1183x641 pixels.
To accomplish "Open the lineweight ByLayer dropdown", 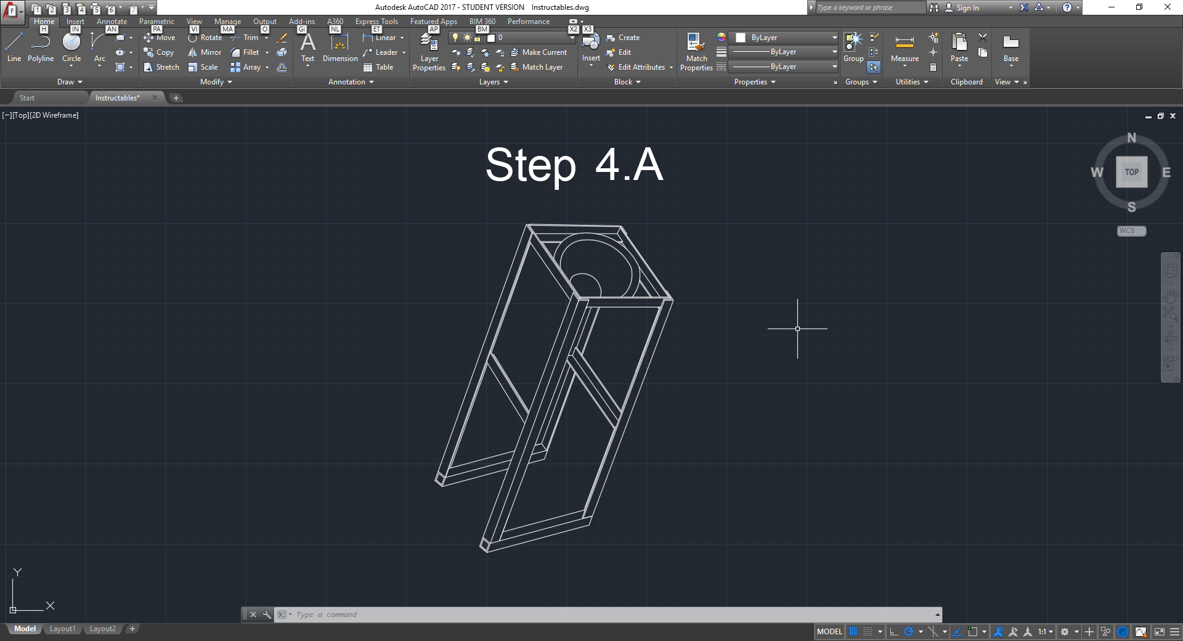I will (783, 52).
